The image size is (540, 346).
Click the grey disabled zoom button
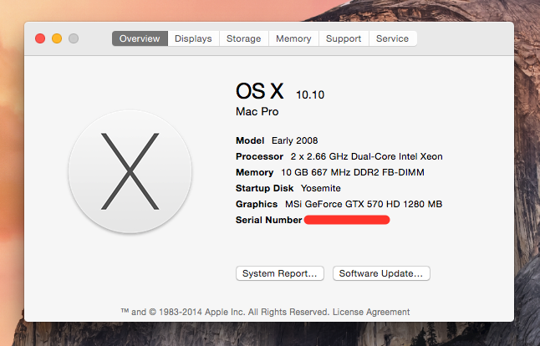point(74,38)
